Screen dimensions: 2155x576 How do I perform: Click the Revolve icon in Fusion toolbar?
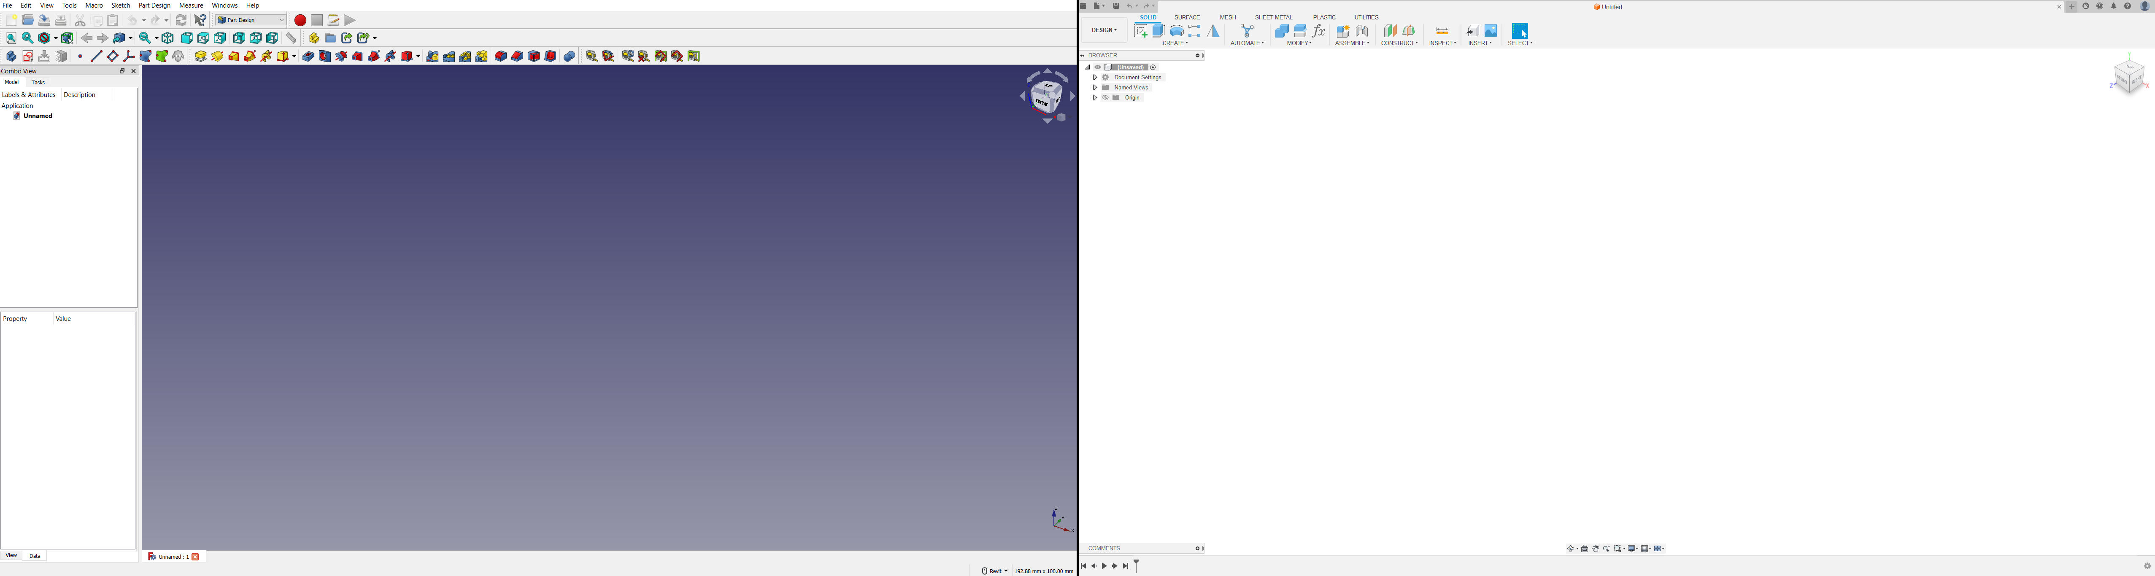coord(1176,31)
